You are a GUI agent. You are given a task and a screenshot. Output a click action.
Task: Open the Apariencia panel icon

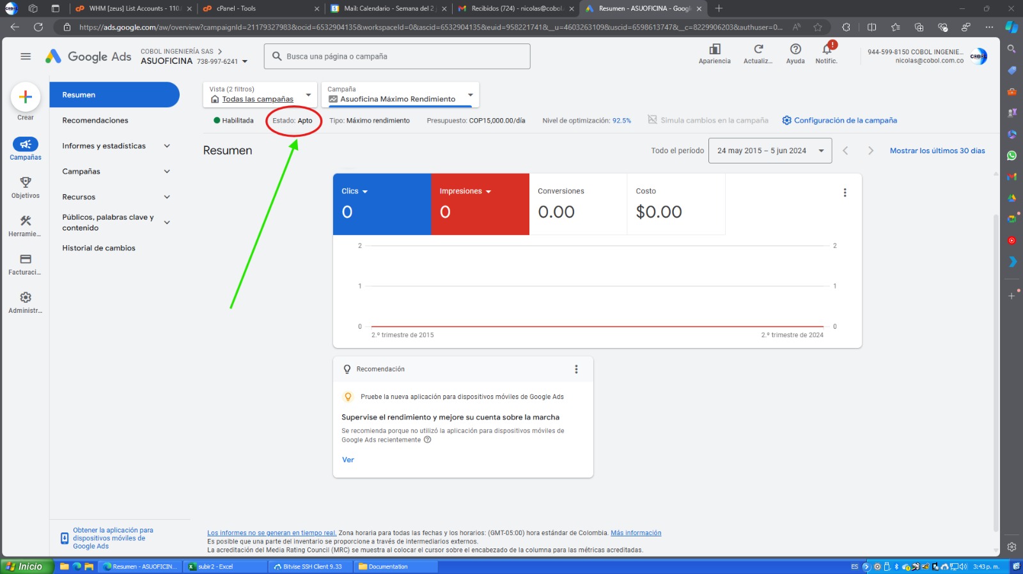point(714,50)
